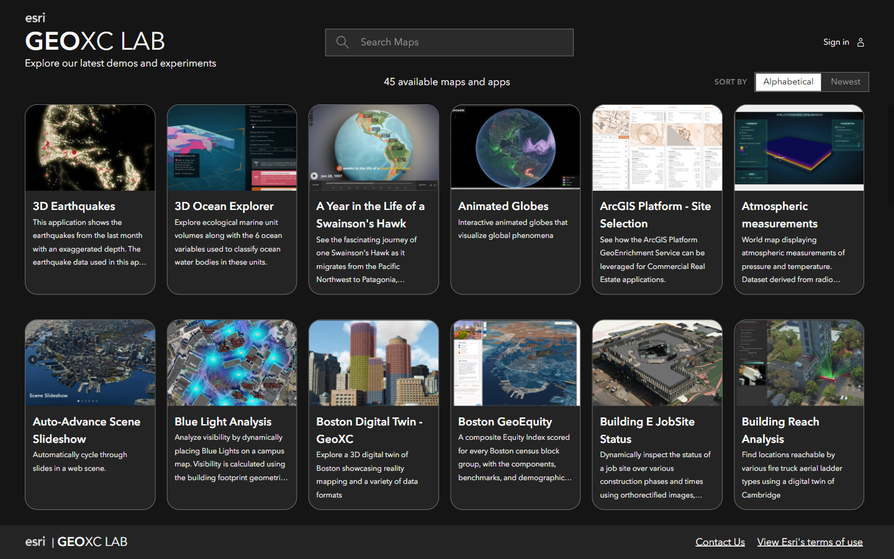Open the Contact Us link

click(720, 542)
